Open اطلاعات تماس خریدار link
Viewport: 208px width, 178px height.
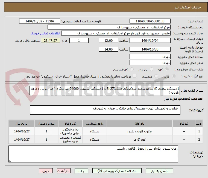(46, 33)
